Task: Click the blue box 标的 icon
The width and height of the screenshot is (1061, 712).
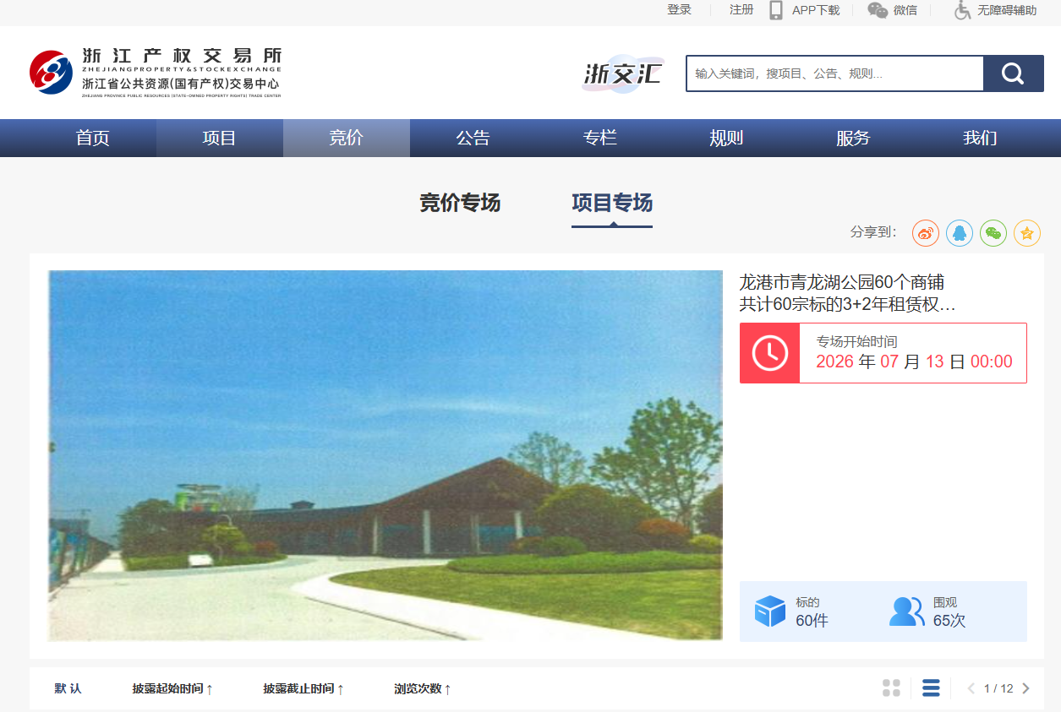Action: pyautogui.click(x=770, y=611)
